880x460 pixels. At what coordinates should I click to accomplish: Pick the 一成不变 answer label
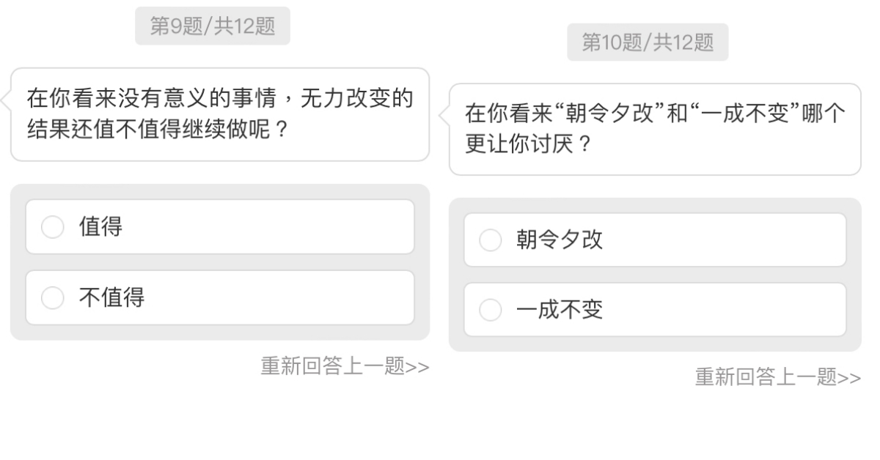(x=560, y=310)
